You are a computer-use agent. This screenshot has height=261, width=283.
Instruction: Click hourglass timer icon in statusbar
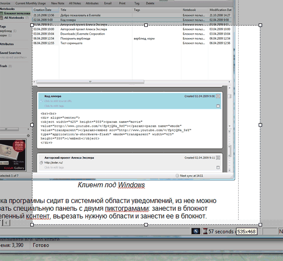(205, 231)
